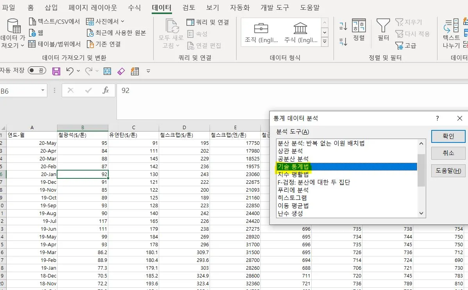Click scroll down arrow in analysis tools list
This screenshot has width=468, height=290.
pos(421,213)
